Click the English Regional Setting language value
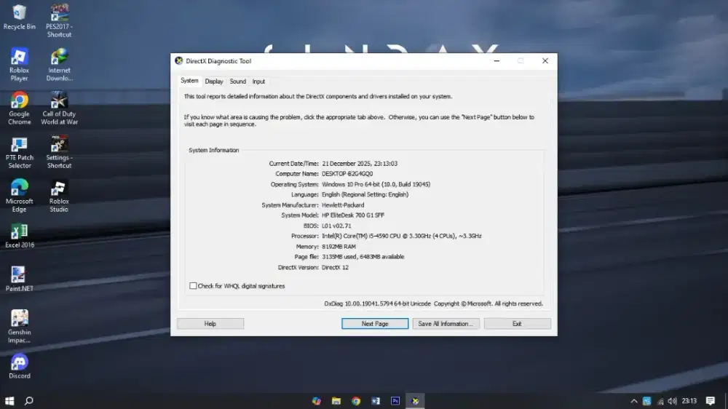 point(365,194)
